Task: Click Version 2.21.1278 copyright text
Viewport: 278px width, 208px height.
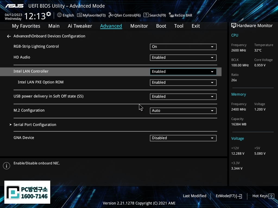Action: point(139,203)
